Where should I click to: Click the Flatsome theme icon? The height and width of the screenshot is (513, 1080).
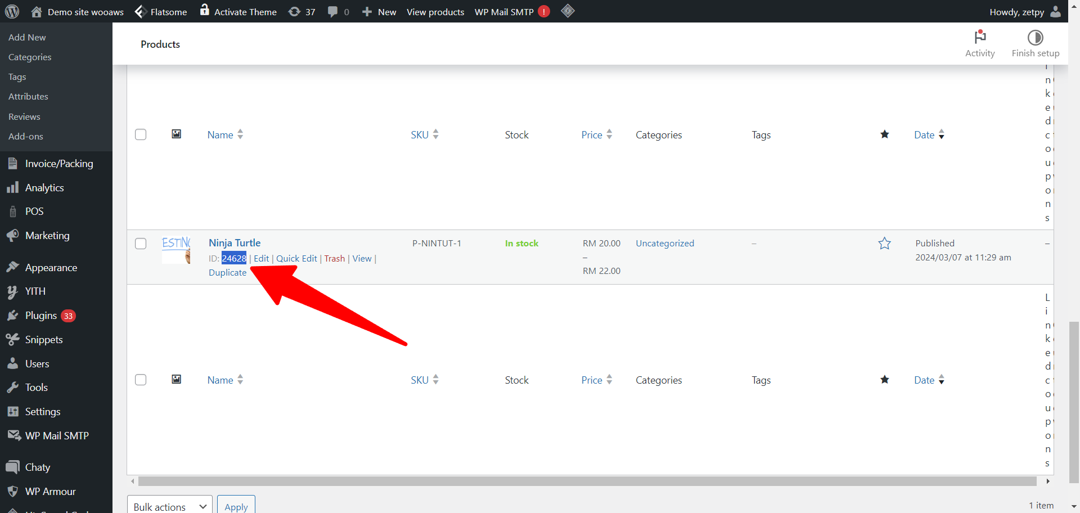[x=141, y=11]
